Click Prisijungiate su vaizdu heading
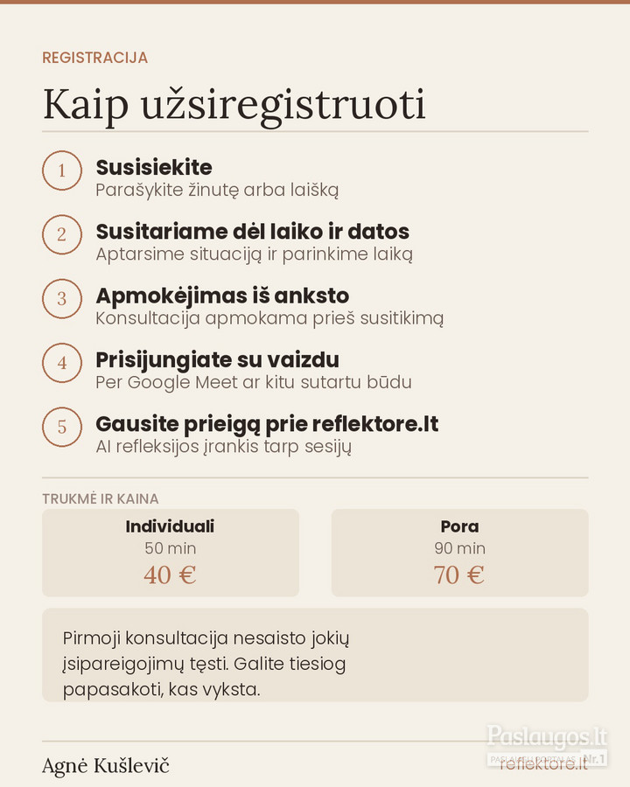Viewport: 630px width, 787px height. (217, 360)
